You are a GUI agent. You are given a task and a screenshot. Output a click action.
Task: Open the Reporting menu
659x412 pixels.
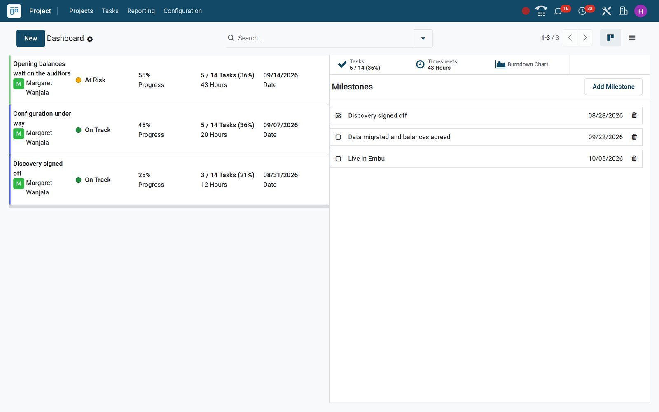[141, 11]
